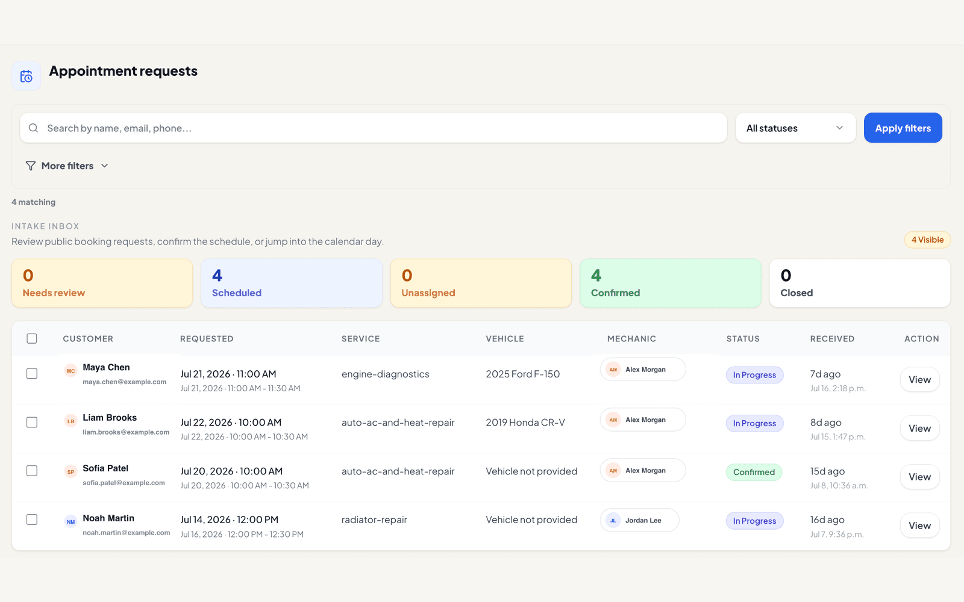Click engine-diagnostics service cell
Screen dimensions: 964x602
pyautogui.click(x=386, y=374)
